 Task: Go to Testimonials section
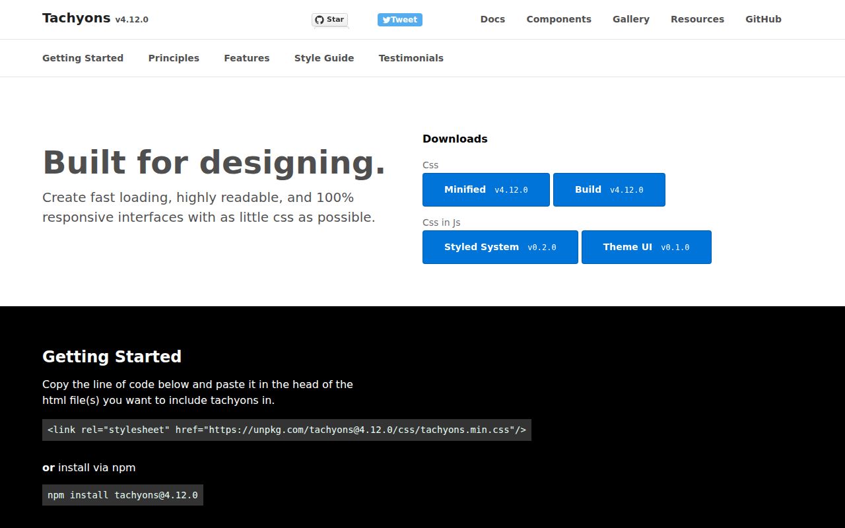click(411, 58)
